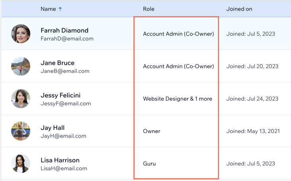
Task: Click the Role column header
Action: pos(148,9)
